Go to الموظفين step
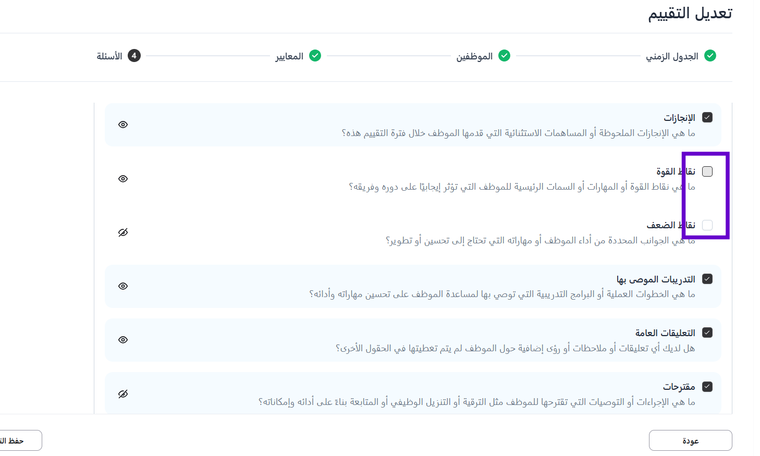 [474, 56]
